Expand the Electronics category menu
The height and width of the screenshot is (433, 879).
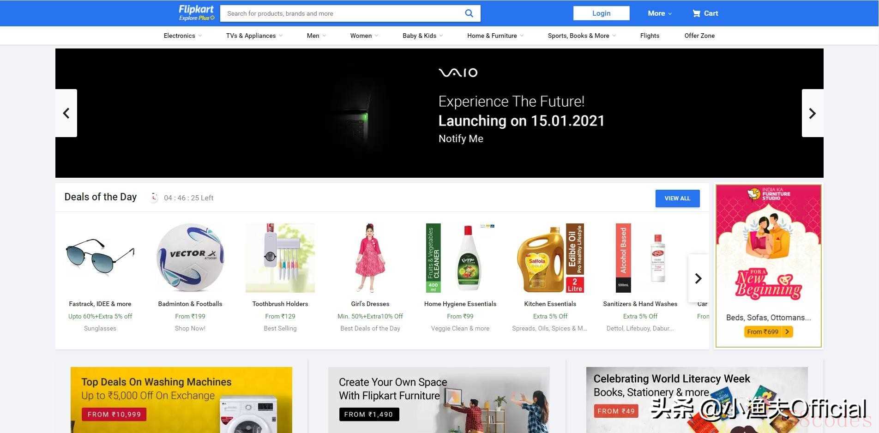point(183,36)
